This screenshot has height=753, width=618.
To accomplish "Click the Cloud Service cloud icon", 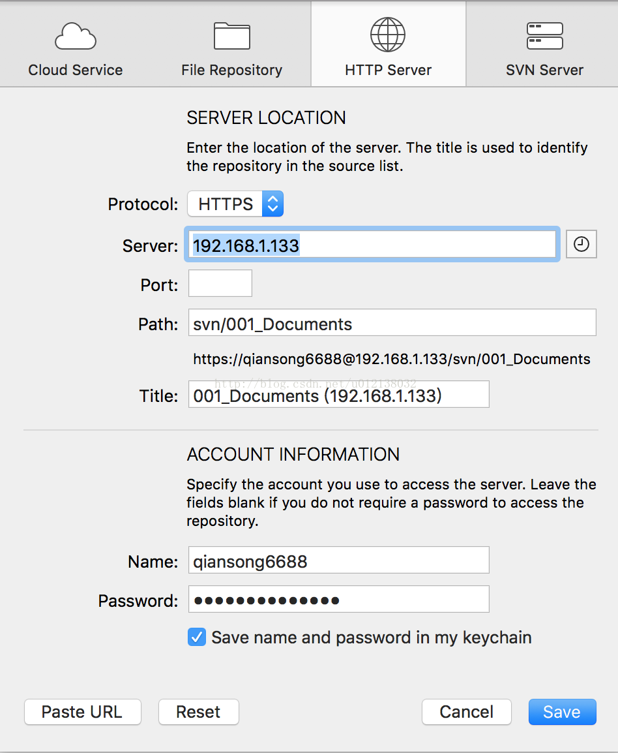I will coord(76,35).
